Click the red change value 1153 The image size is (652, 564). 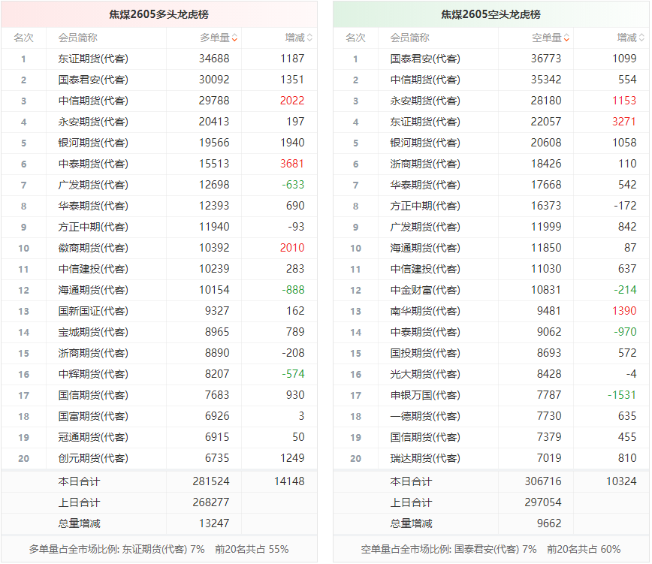coord(624,101)
